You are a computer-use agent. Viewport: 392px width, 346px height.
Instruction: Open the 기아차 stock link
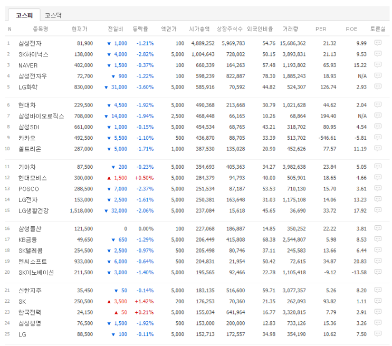27,167
